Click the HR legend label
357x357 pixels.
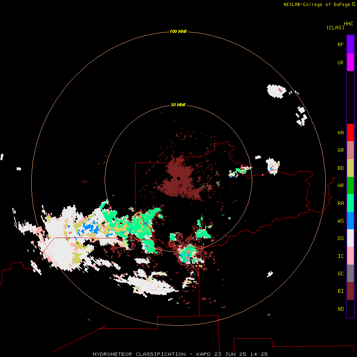(340, 186)
